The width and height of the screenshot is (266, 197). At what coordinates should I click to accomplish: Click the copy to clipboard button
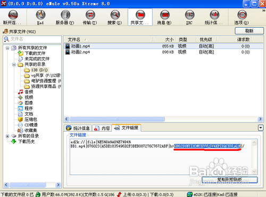click(x=230, y=180)
